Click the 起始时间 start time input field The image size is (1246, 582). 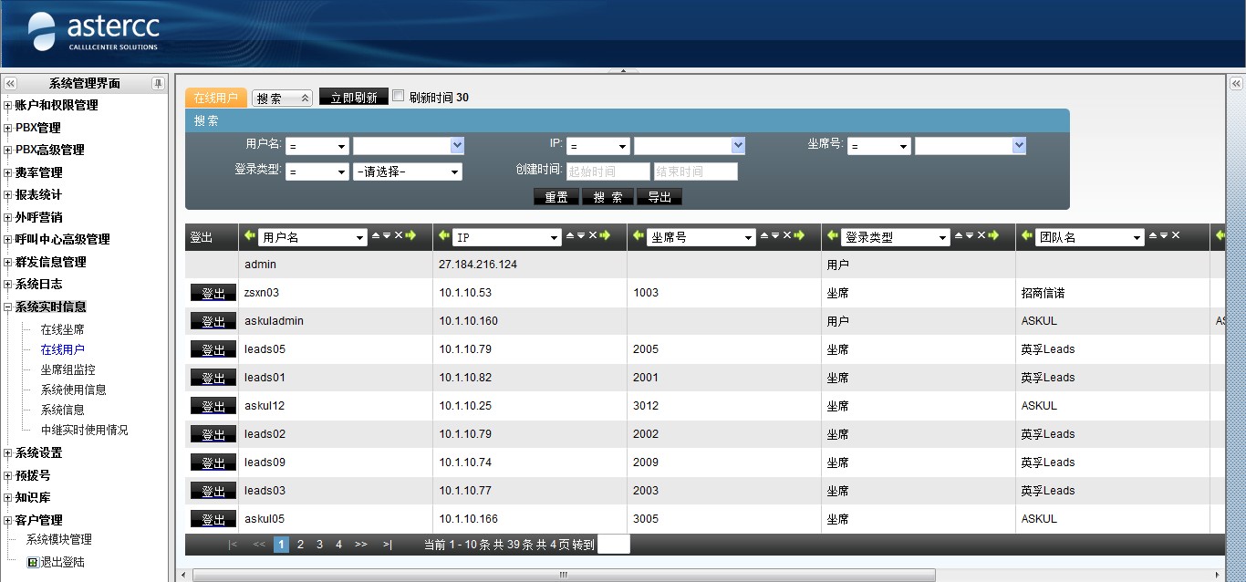(607, 171)
